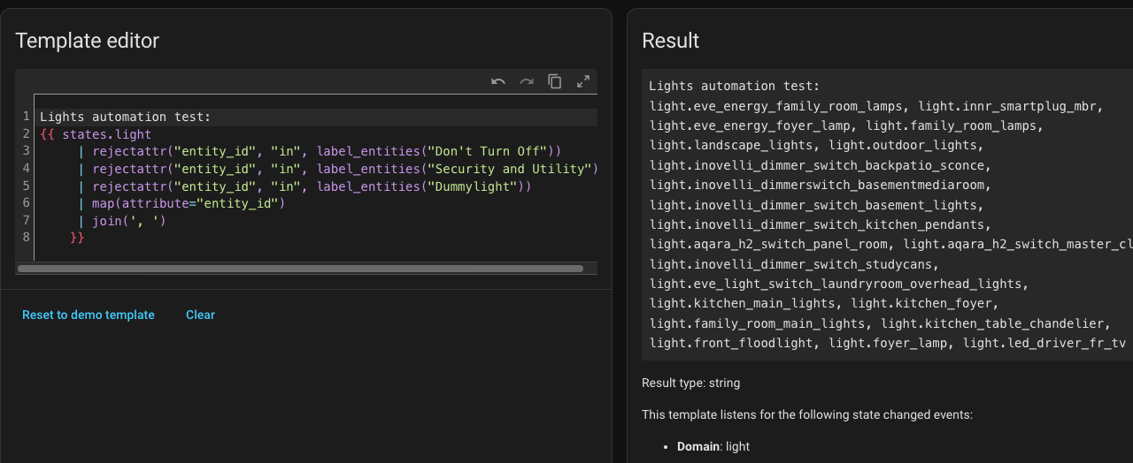The image size is (1133, 463).
Task: Click the "Security and Utility" label string
Action: [x=512, y=169]
